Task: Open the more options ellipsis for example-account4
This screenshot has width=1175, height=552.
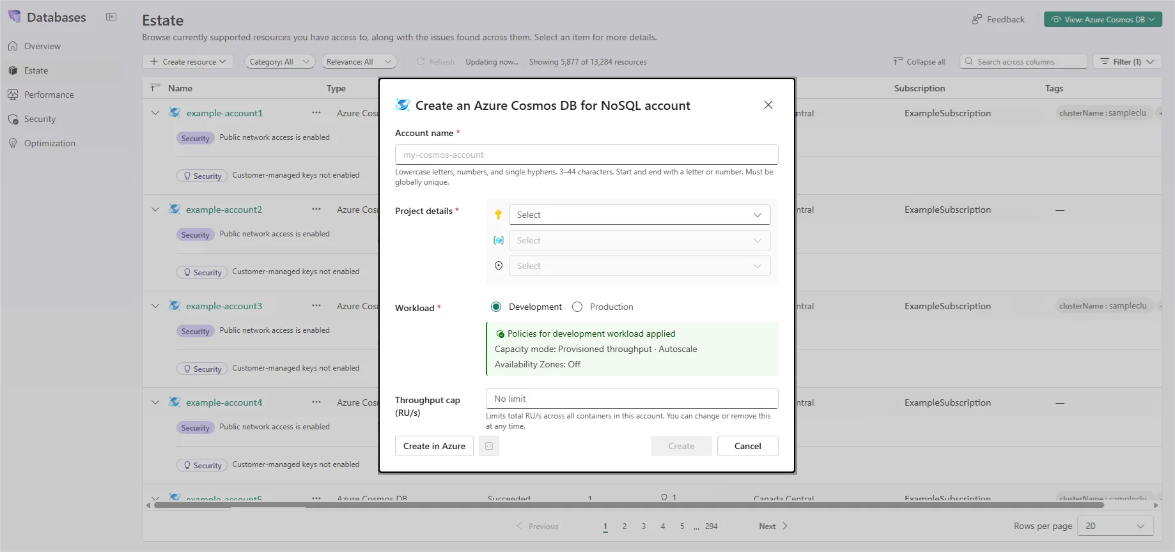Action: (x=316, y=402)
